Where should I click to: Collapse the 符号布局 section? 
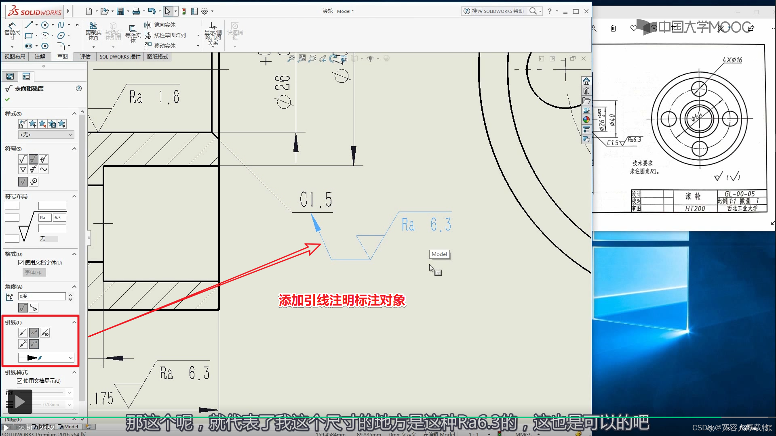coord(74,196)
